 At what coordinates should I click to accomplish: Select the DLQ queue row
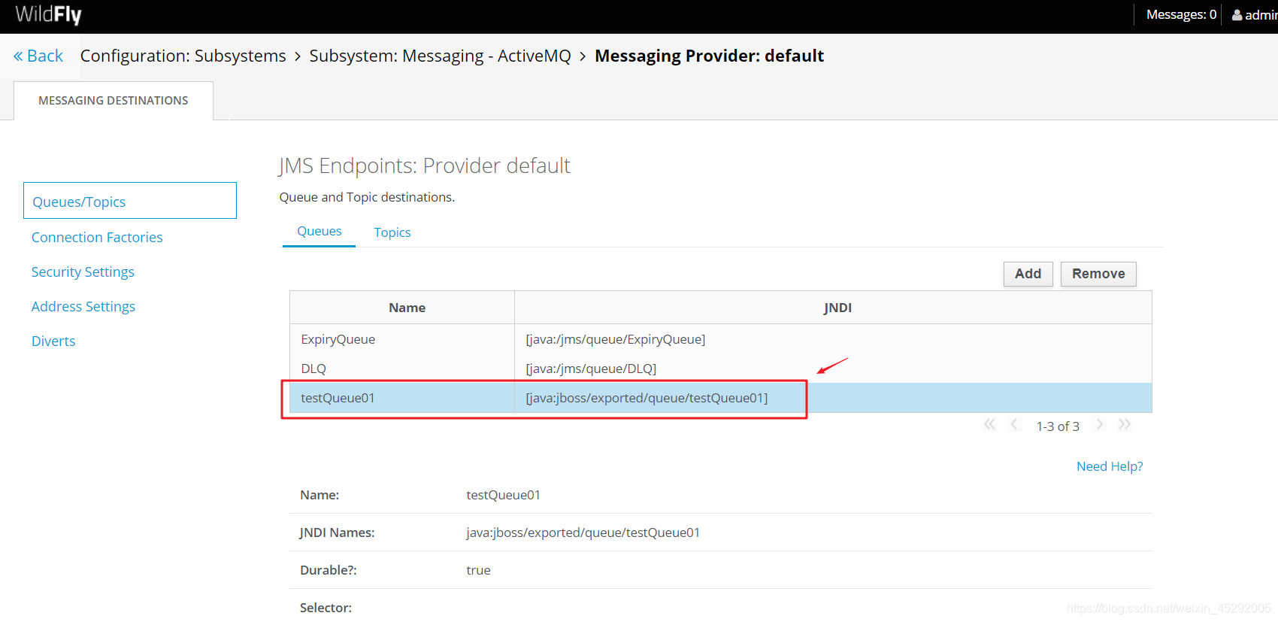pos(721,369)
